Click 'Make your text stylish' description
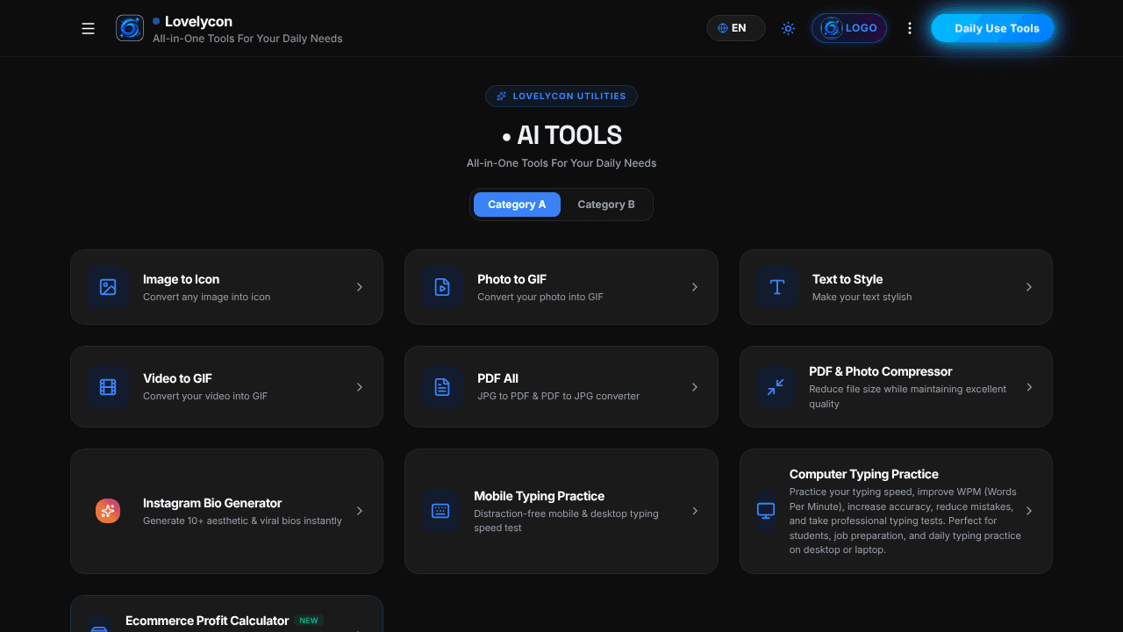The width and height of the screenshot is (1123, 632). coord(862,297)
